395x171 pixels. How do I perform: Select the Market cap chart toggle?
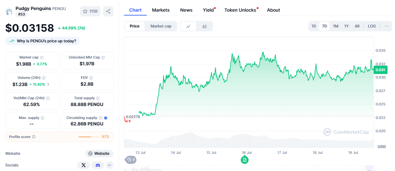point(161,26)
